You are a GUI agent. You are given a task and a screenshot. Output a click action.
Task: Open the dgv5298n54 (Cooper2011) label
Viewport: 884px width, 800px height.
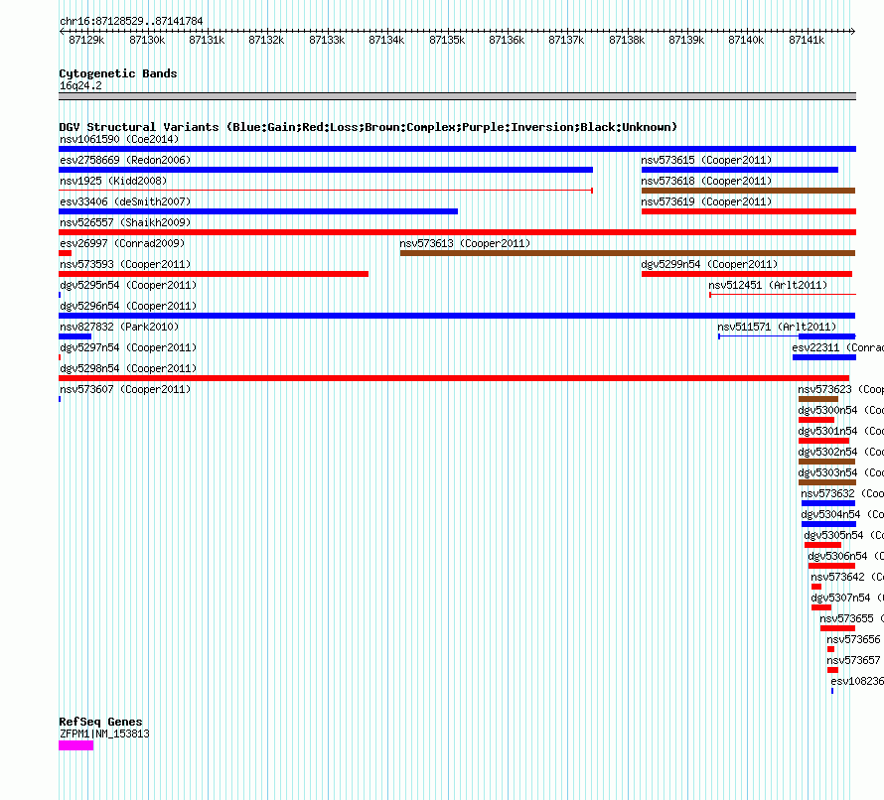coord(128,368)
